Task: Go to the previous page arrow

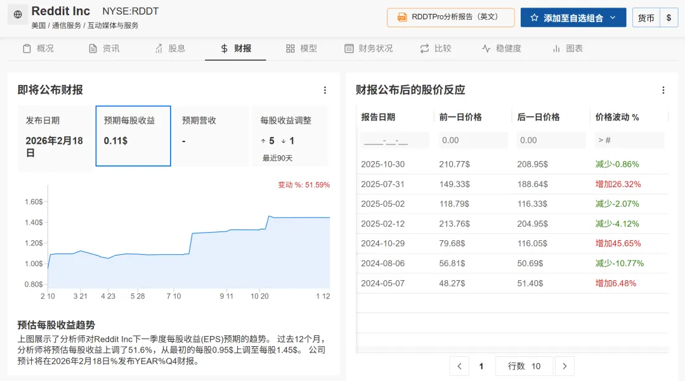Action: [x=459, y=366]
